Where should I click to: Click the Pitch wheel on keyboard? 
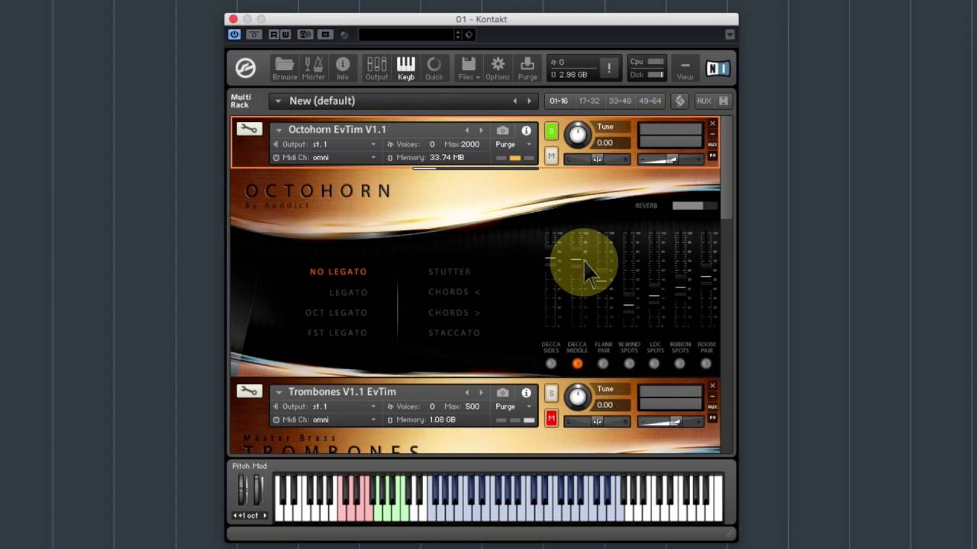point(243,490)
